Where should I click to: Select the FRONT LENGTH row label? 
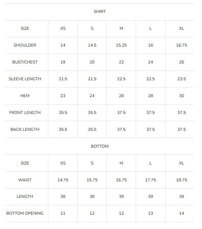(x=25, y=113)
